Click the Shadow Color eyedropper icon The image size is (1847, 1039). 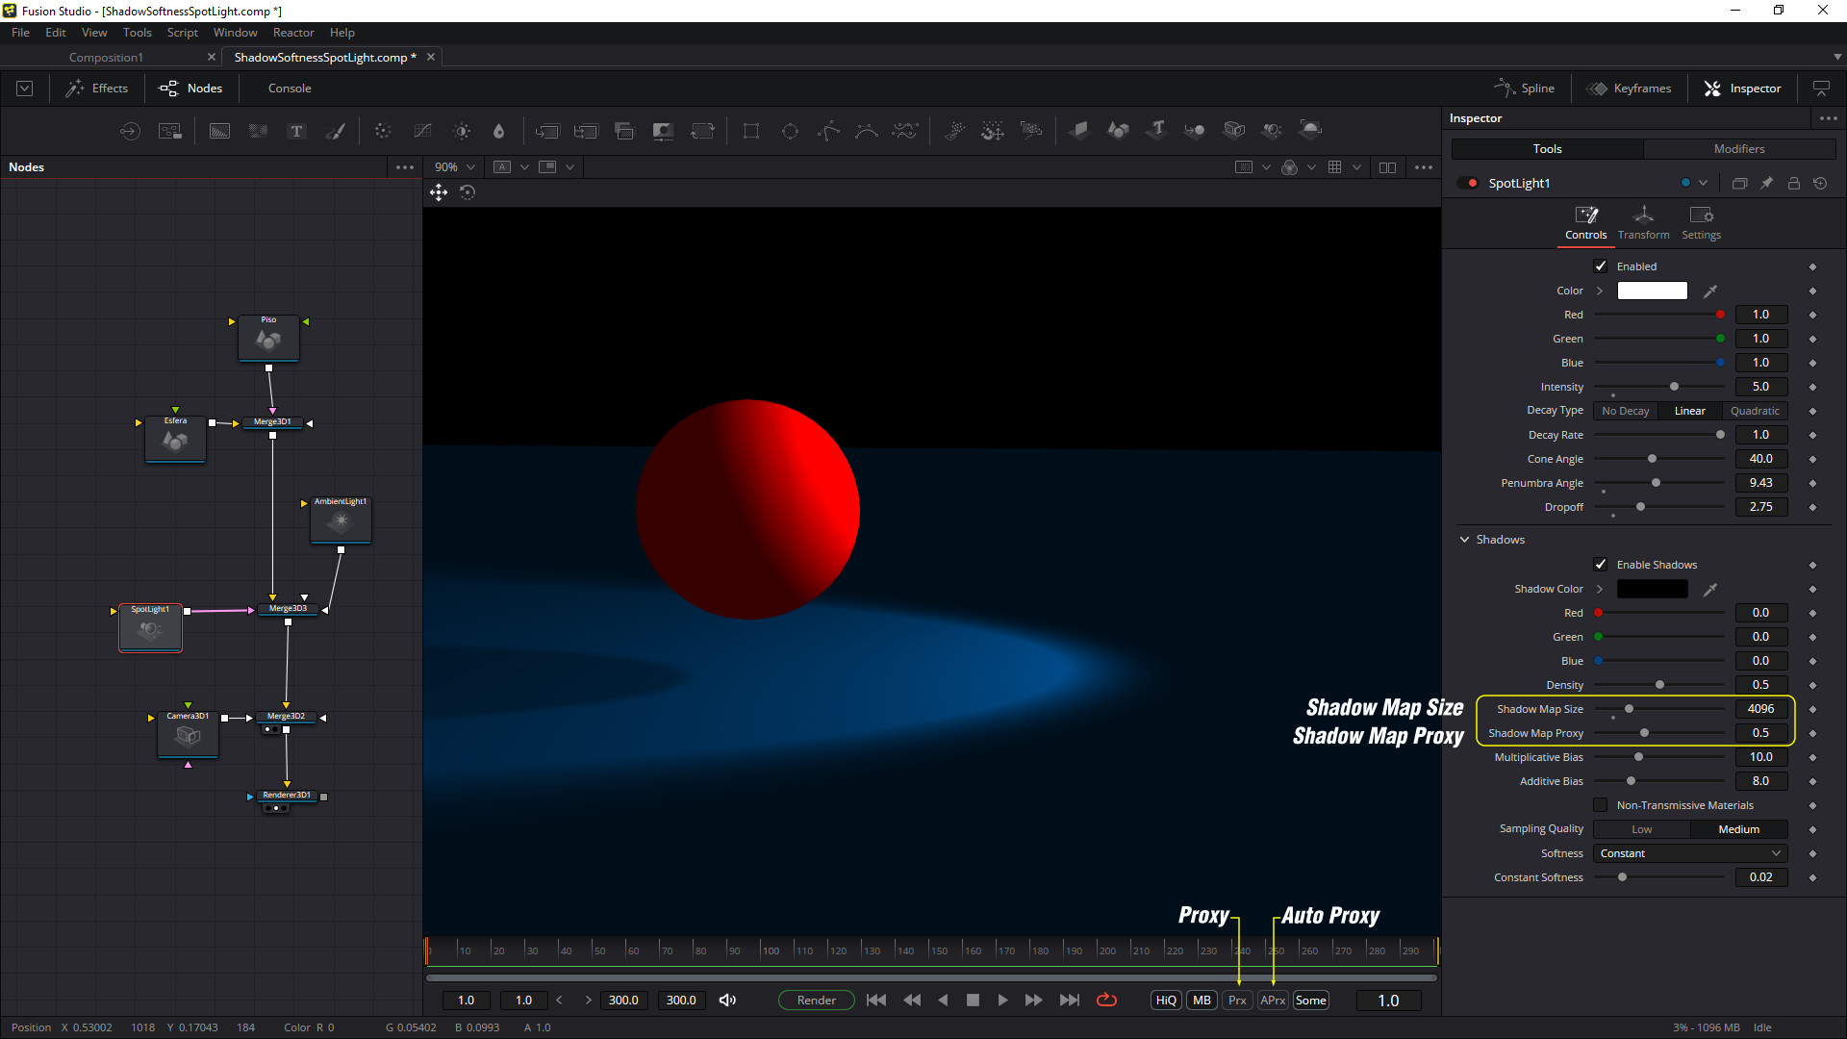point(1710,589)
